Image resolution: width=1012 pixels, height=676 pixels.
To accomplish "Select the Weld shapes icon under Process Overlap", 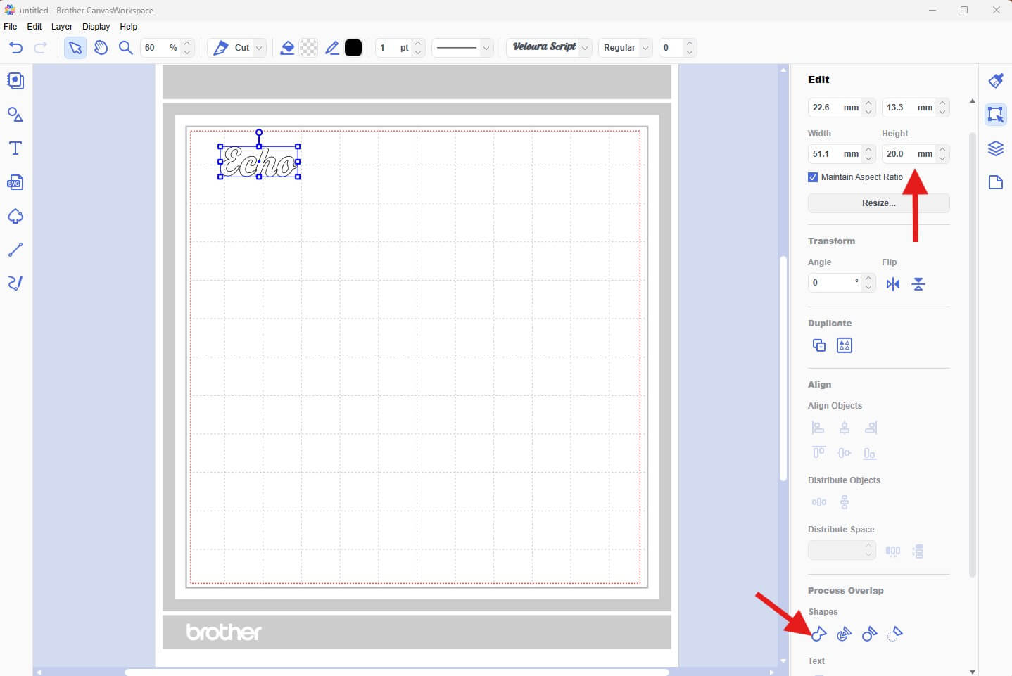I will [x=818, y=634].
